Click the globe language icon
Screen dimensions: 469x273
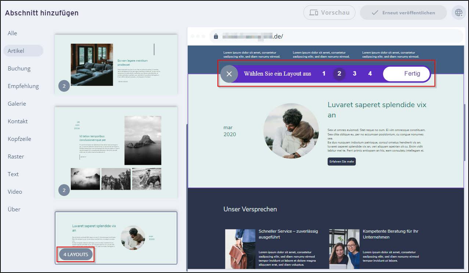[x=458, y=12]
